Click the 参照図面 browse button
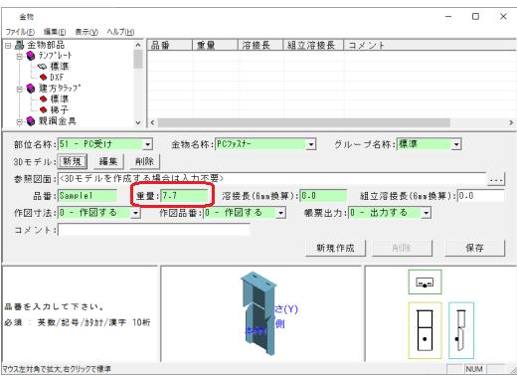The height and width of the screenshot is (376, 517). (496, 179)
